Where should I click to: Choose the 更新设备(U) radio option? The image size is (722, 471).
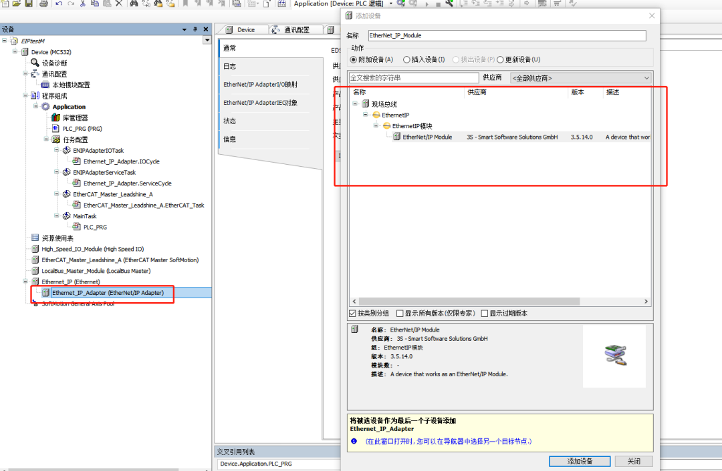click(x=500, y=59)
